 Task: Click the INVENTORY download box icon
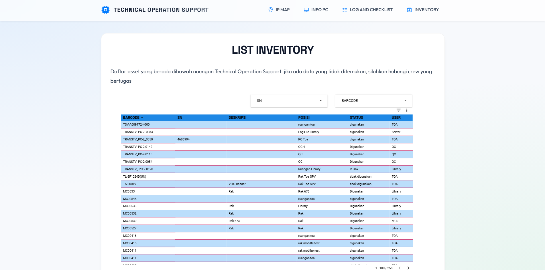(409, 10)
